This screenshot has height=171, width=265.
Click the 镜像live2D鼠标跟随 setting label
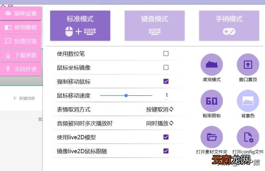pos(82,151)
